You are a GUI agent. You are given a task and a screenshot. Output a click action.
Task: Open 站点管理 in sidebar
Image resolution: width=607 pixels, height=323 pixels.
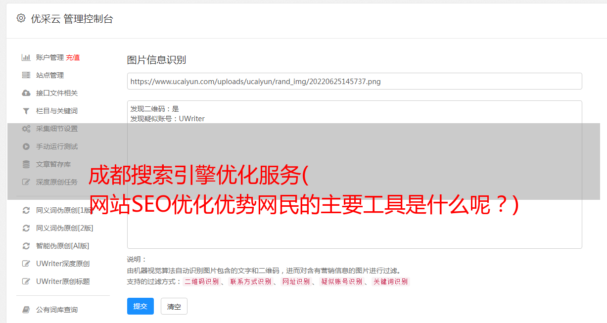50,75
